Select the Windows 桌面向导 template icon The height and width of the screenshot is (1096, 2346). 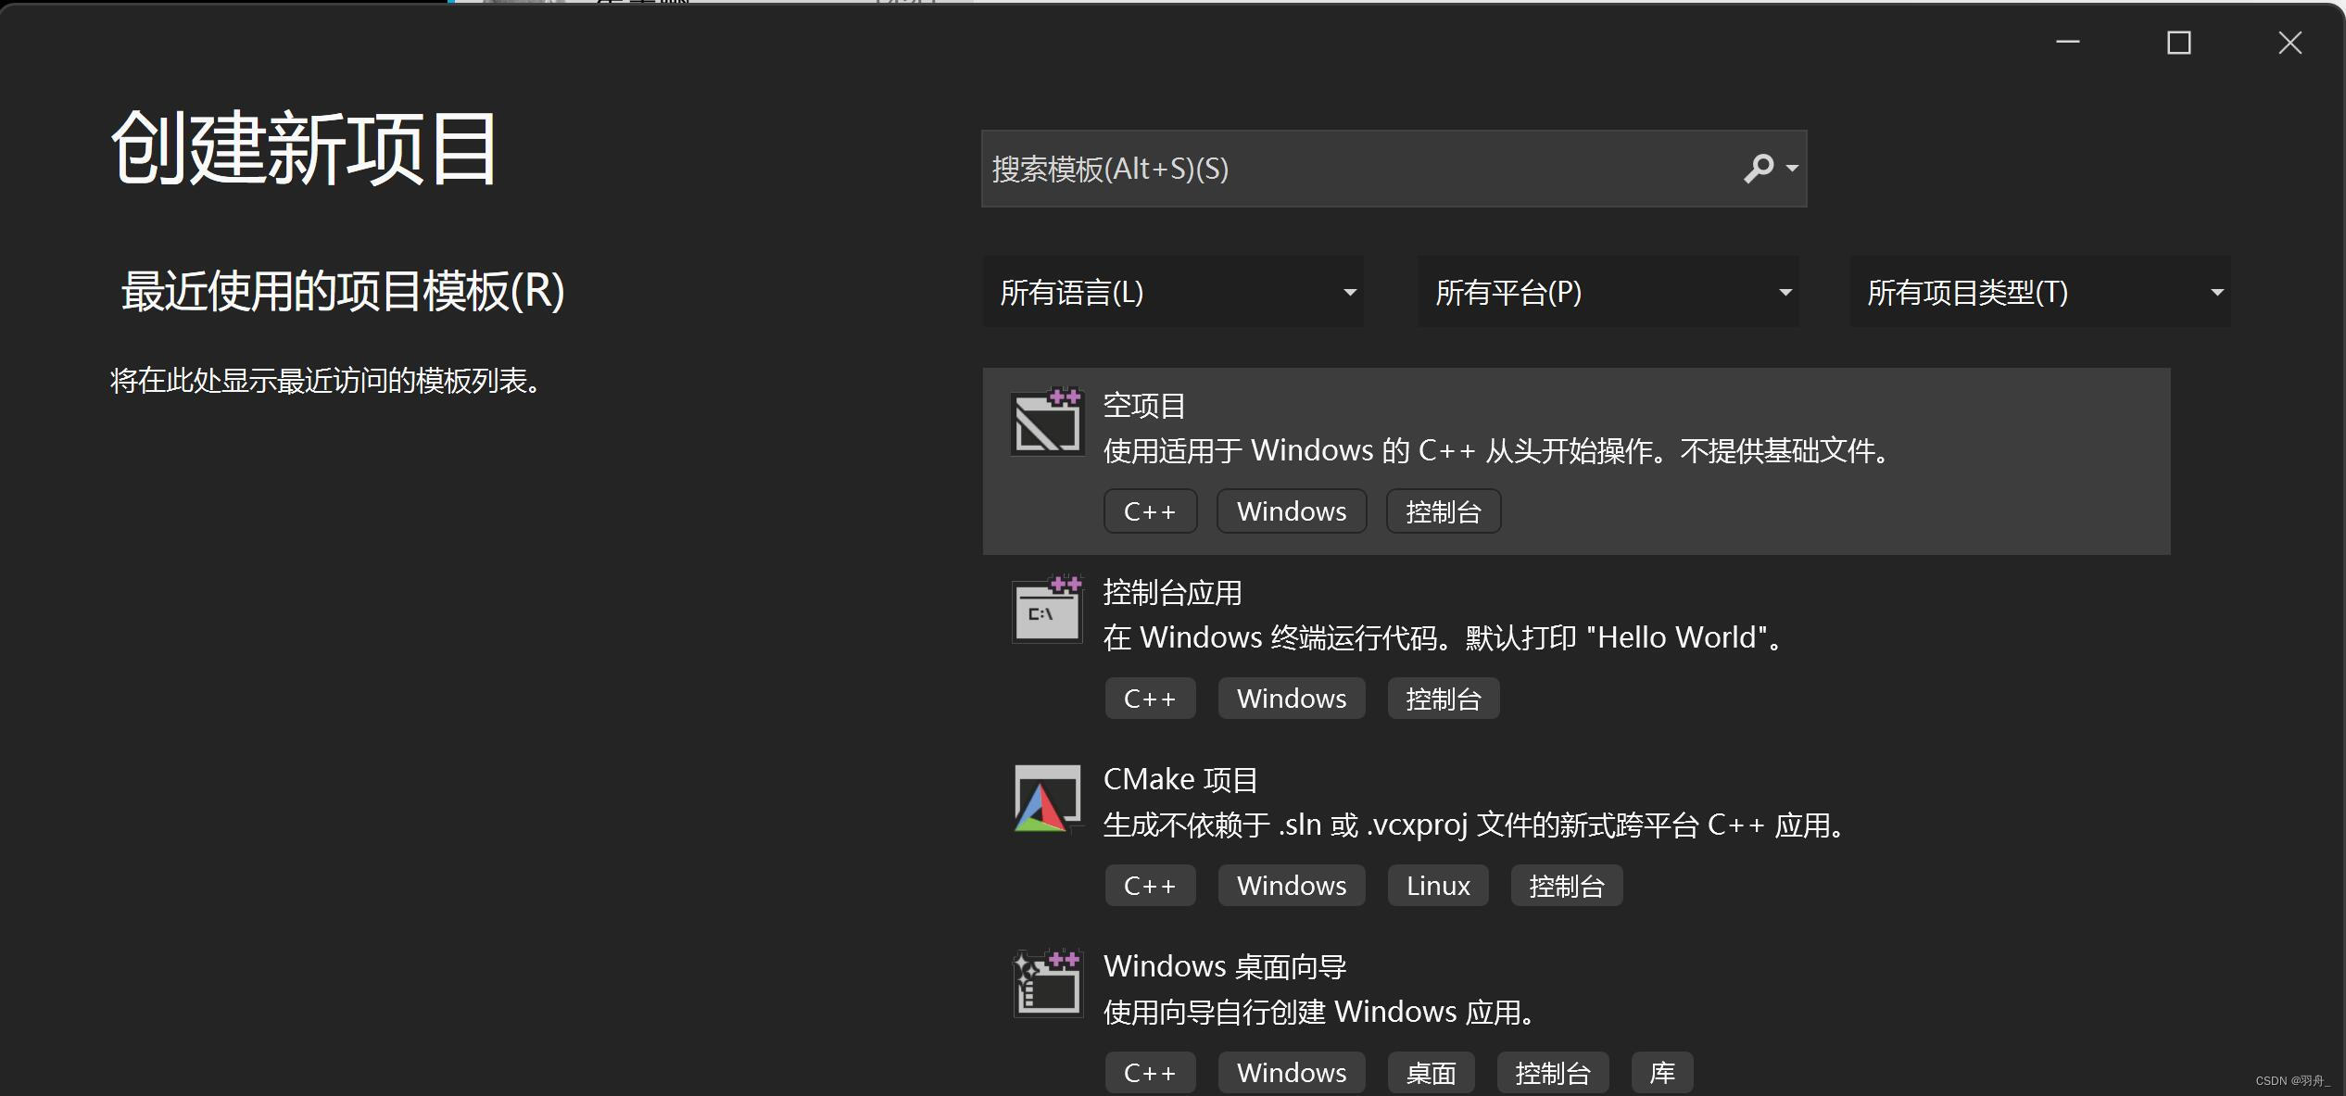[x=1047, y=983]
